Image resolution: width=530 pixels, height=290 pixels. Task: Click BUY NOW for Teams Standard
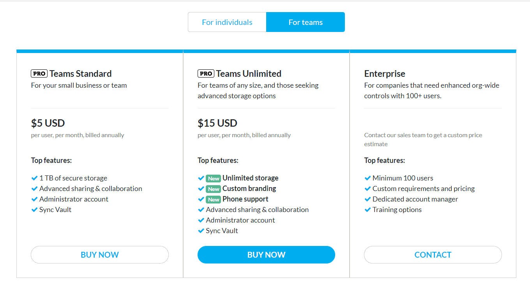[x=100, y=255]
